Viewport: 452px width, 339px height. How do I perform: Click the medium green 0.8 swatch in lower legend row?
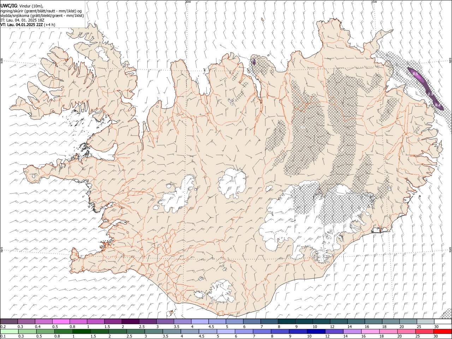pyautogui.click(x=64, y=332)
